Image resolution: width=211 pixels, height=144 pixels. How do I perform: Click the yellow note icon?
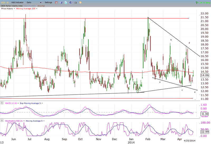80,2
